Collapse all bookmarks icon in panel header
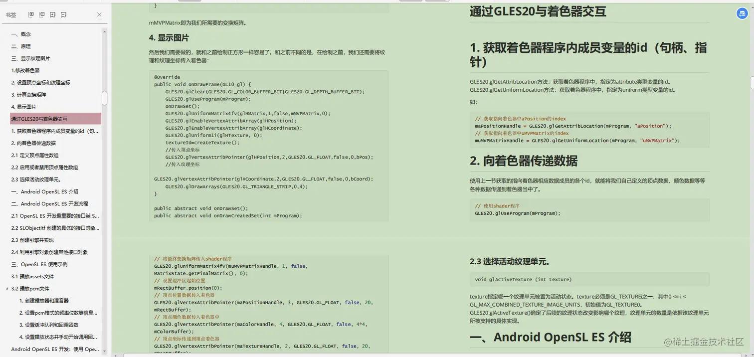The height and width of the screenshot is (357, 754). click(42, 15)
